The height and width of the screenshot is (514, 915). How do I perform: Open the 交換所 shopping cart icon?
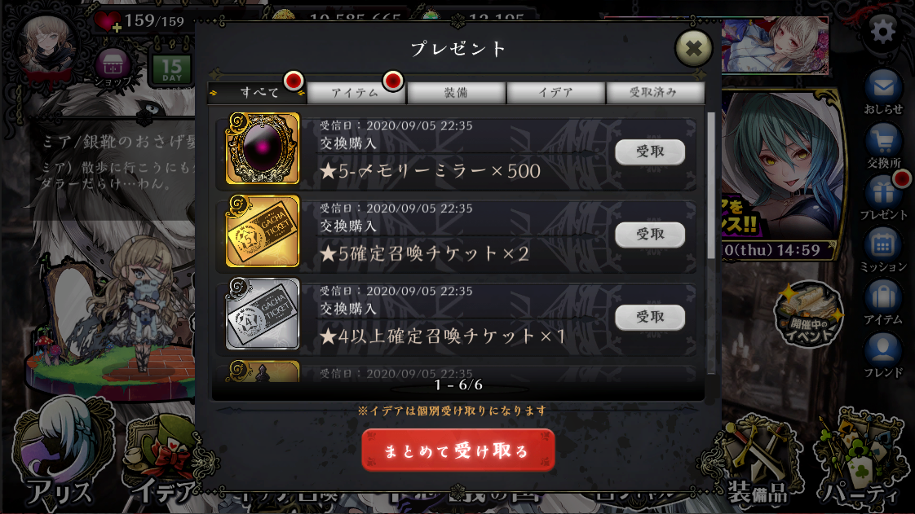883,145
